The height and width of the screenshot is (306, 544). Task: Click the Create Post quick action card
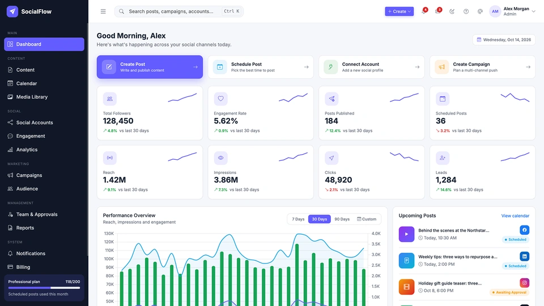[150, 67]
